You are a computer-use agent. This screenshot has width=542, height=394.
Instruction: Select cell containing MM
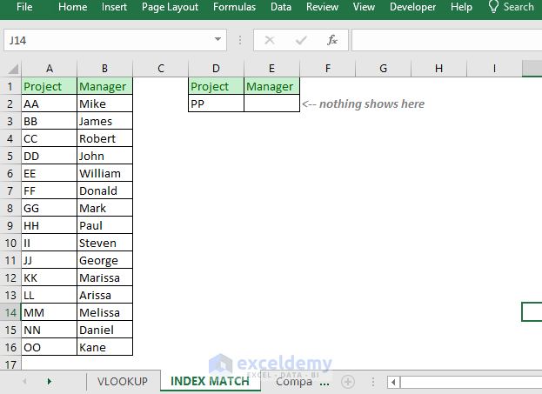pyautogui.click(x=49, y=312)
